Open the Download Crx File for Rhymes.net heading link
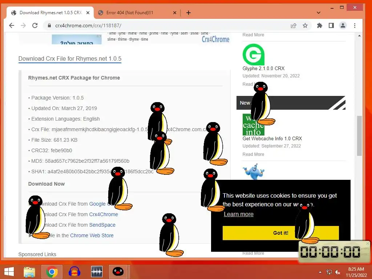This screenshot has height=279, width=372. click(x=70, y=59)
